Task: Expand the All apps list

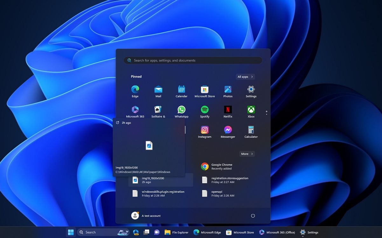Action: coord(245,77)
